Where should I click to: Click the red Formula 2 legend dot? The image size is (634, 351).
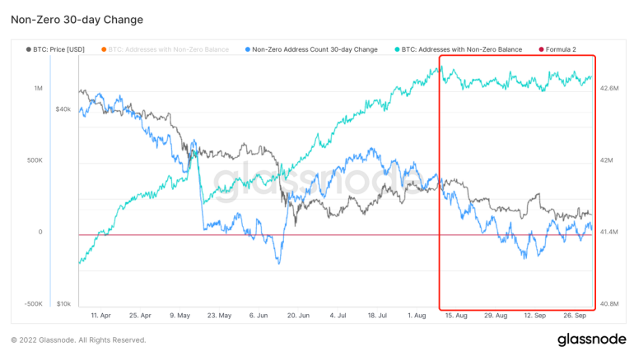click(540, 49)
